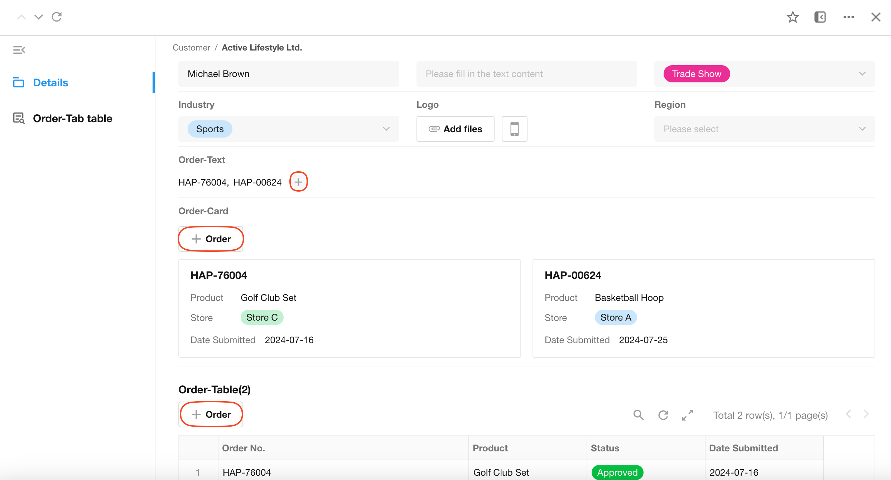Click the refresh icon in top bar
Image resolution: width=891 pixels, height=480 pixels.
(x=57, y=17)
